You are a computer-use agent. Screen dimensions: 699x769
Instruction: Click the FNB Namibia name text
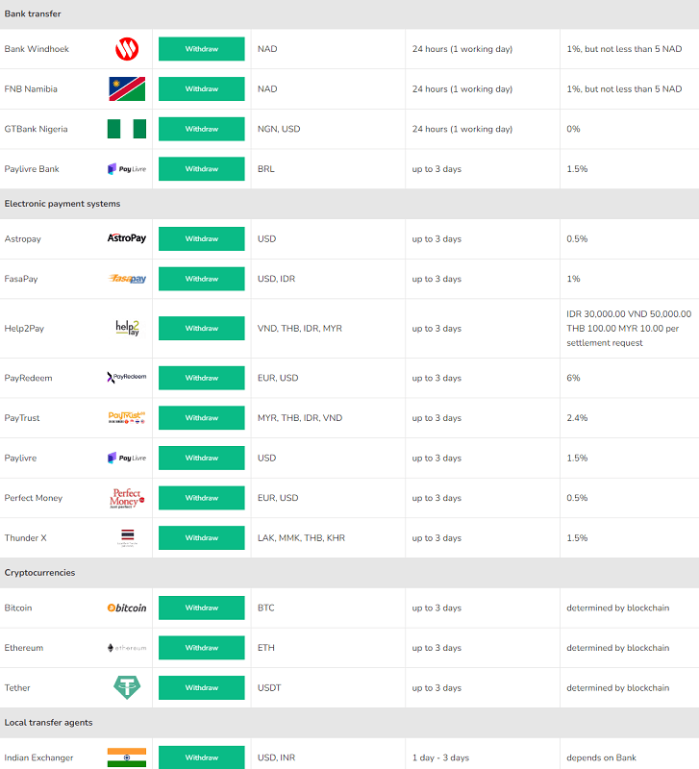pos(31,88)
